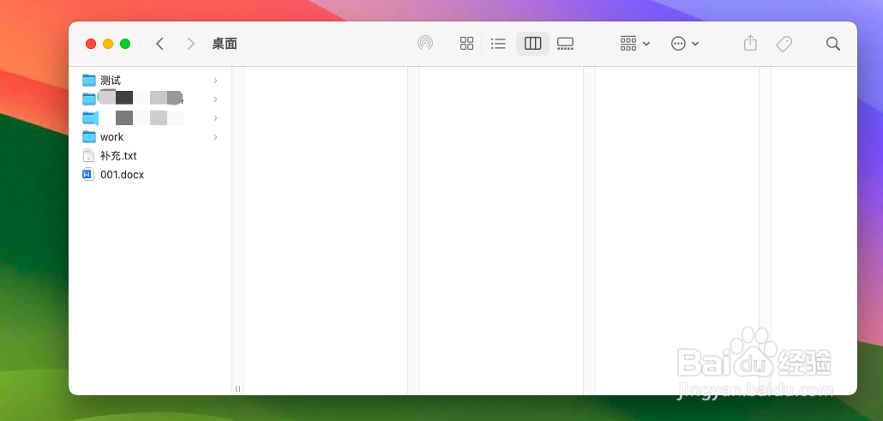Open Finder search
The height and width of the screenshot is (421, 883).
coord(833,44)
